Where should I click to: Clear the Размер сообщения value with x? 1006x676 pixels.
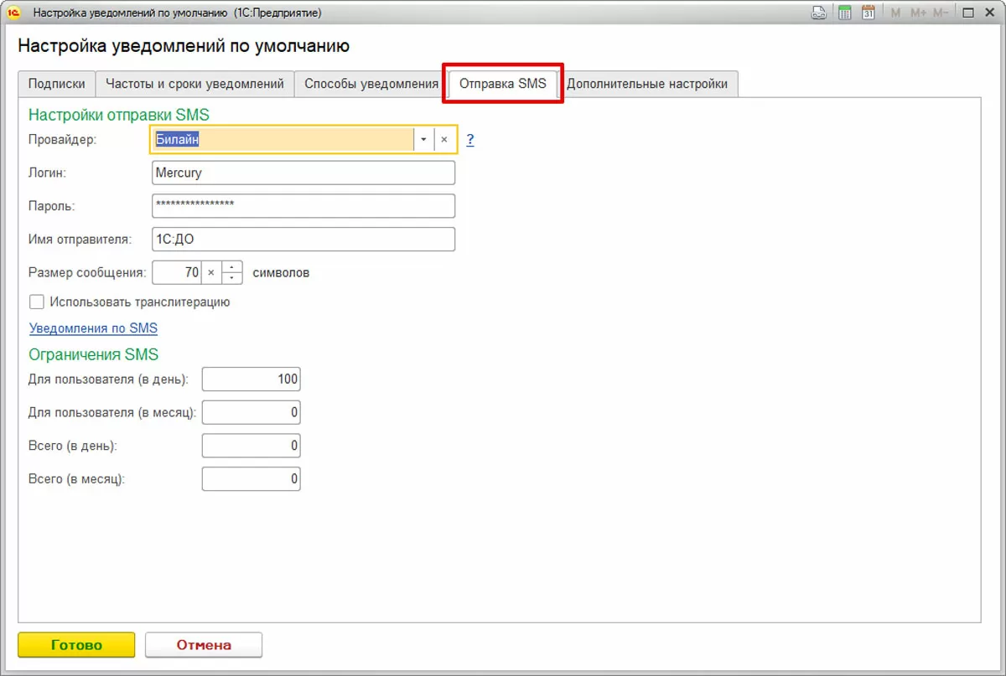click(x=212, y=272)
